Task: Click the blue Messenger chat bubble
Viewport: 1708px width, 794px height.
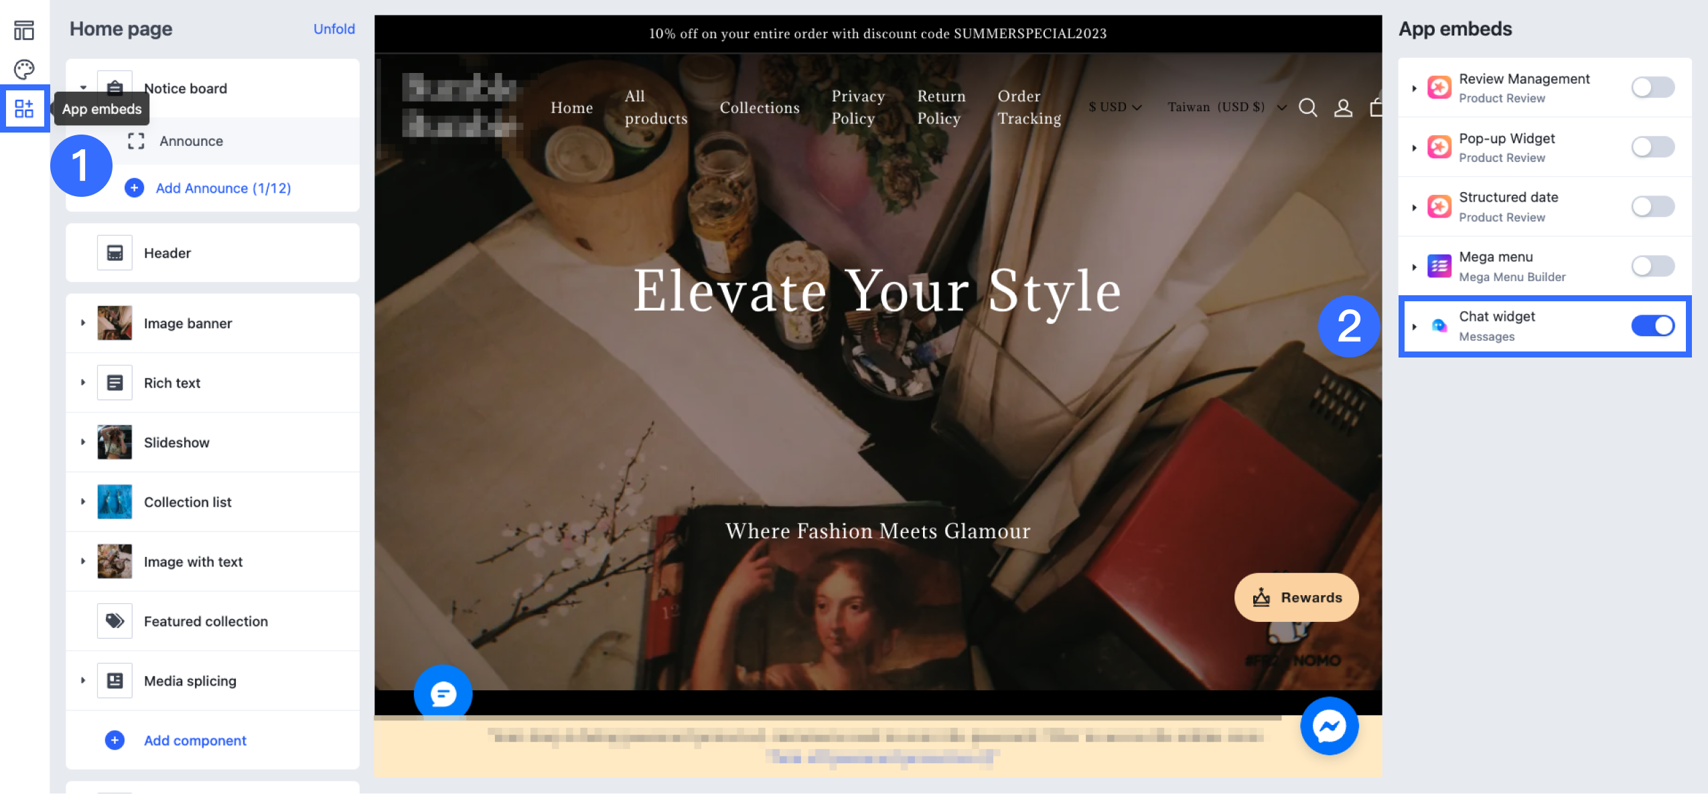Action: (1329, 726)
